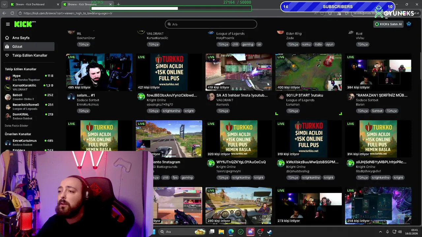Click the heart icon beside Takip Edilen Kanallar
Screen dimensions: 422x237
(7, 55)
